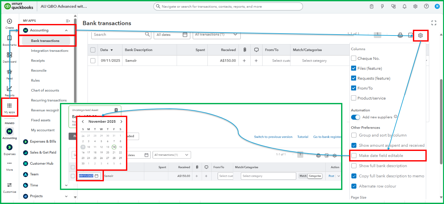Open the Feed icon in left rail
The width and height of the screenshot is (444, 204).
coord(9,72)
